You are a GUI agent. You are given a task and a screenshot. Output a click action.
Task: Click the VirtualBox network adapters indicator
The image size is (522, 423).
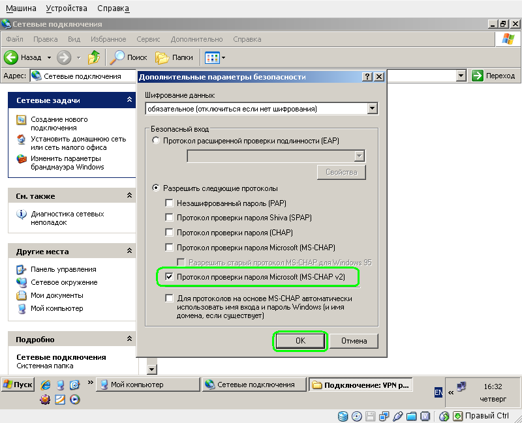pos(384,416)
